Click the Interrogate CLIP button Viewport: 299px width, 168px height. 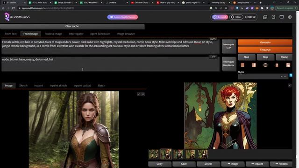point(228,46)
